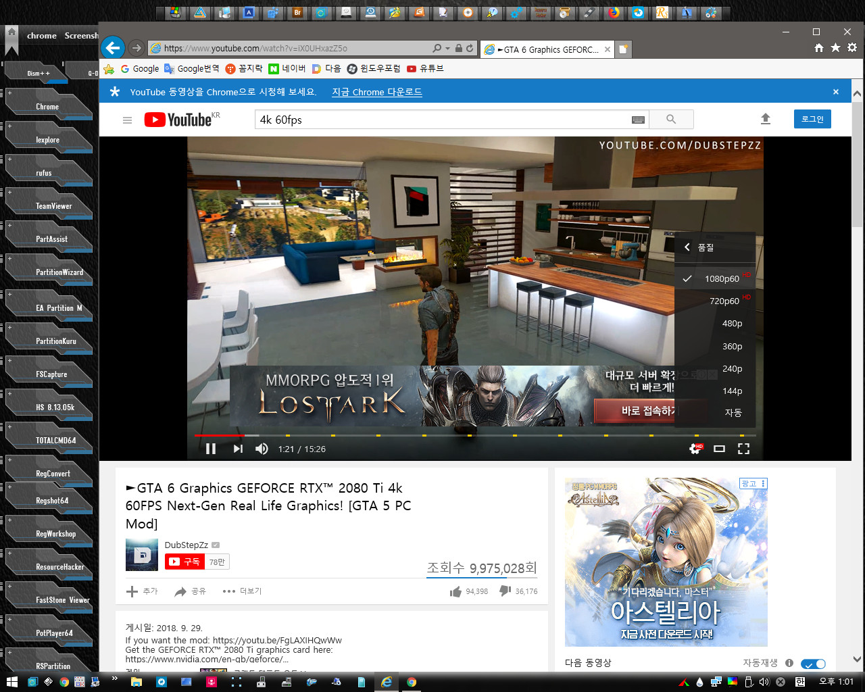The width and height of the screenshot is (865, 692).
Task: Select 240p video quality
Action: pyautogui.click(x=715, y=368)
